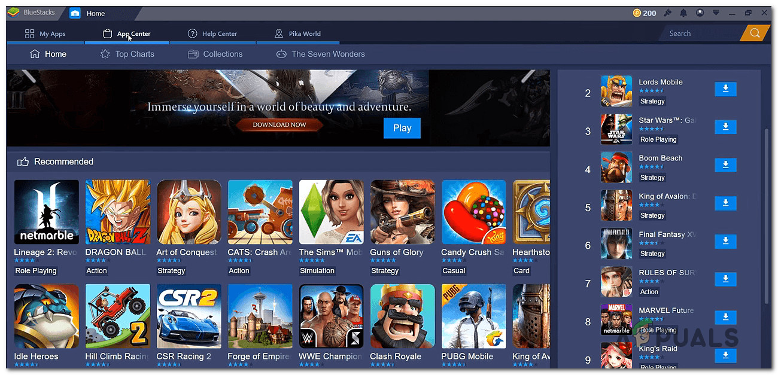Open the Art of Conquest app icon

189,212
